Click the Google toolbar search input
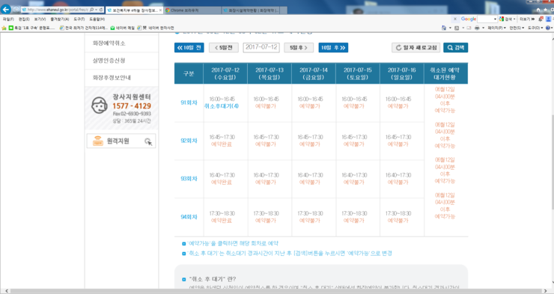The width and height of the screenshot is (554, 294). [x=486, y=19]
